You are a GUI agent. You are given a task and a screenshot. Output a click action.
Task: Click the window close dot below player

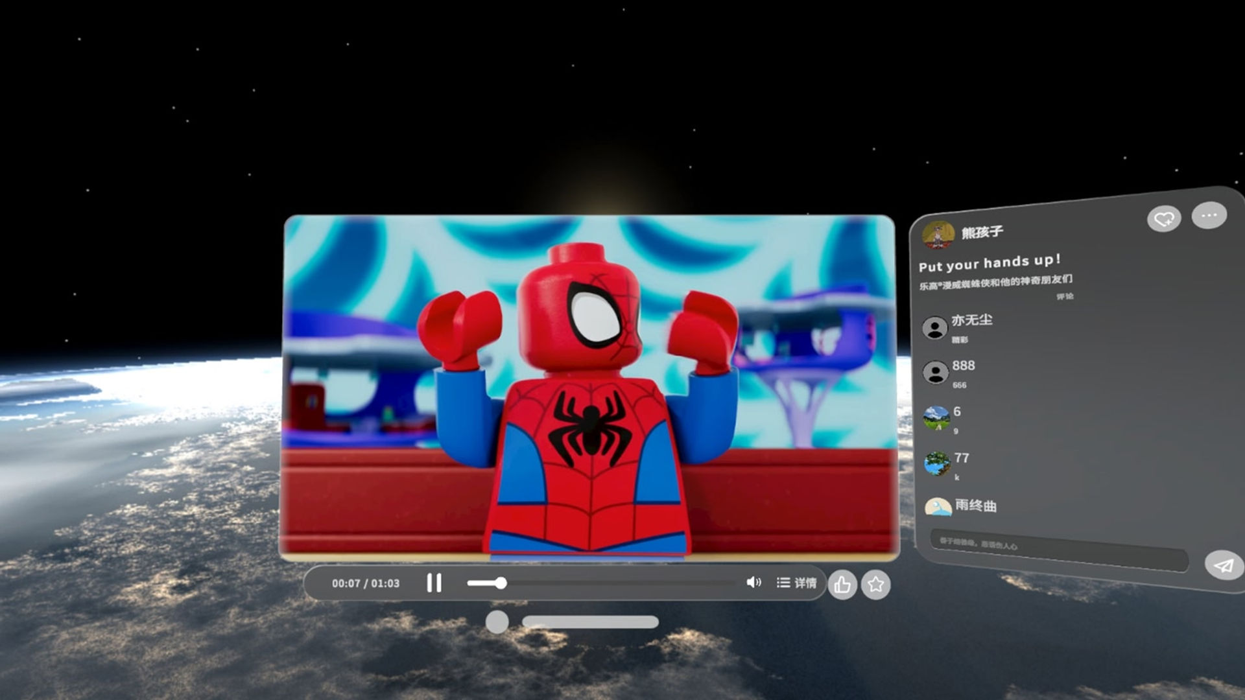click(x=497, y=622)
